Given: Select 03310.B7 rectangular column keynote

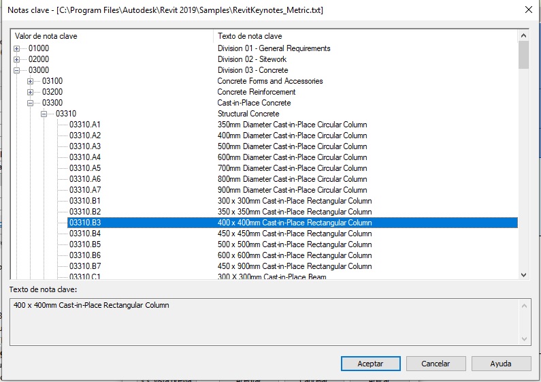Looking at the screenshot, I should click(x=84, y=266).
